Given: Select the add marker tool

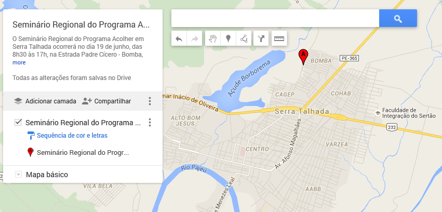Looking at the screenshot, I should (x=229, y=38).
